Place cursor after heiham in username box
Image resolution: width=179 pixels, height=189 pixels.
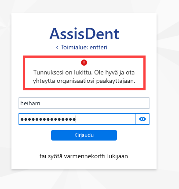[x=40, y=104]
